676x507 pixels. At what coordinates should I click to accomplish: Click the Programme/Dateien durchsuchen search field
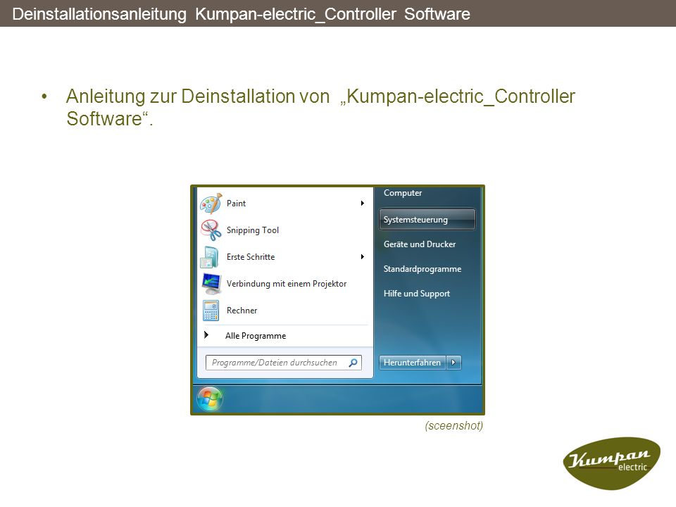[283, 363]
